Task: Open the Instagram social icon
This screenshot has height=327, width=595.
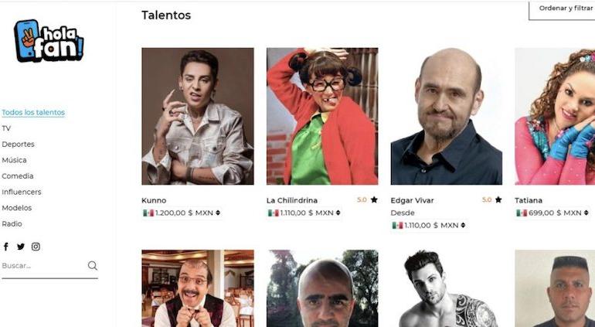Action: pos(36,247)
